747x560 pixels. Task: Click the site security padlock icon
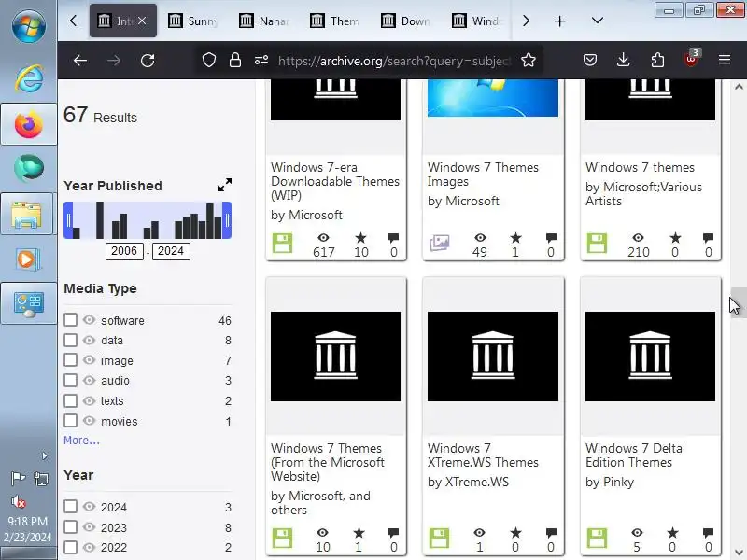coord(235,60)
